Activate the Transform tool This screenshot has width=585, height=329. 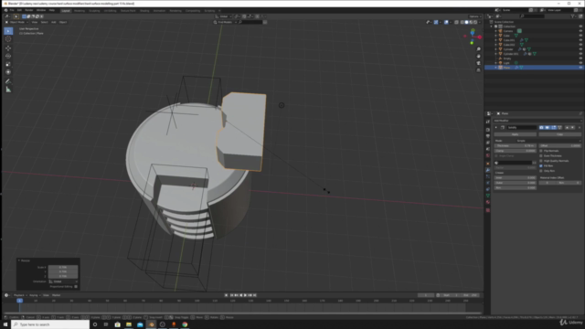8,72
